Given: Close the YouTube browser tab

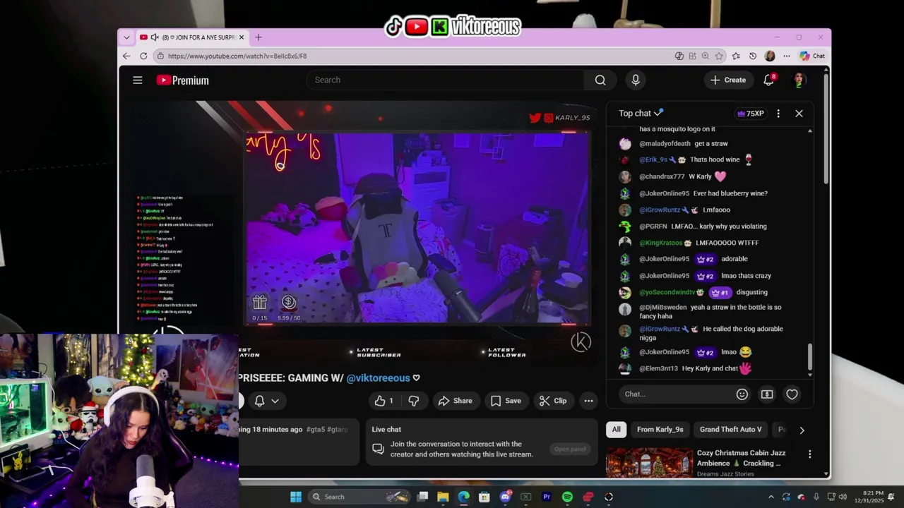Looking at the screenshot, I should click(242, 37).
